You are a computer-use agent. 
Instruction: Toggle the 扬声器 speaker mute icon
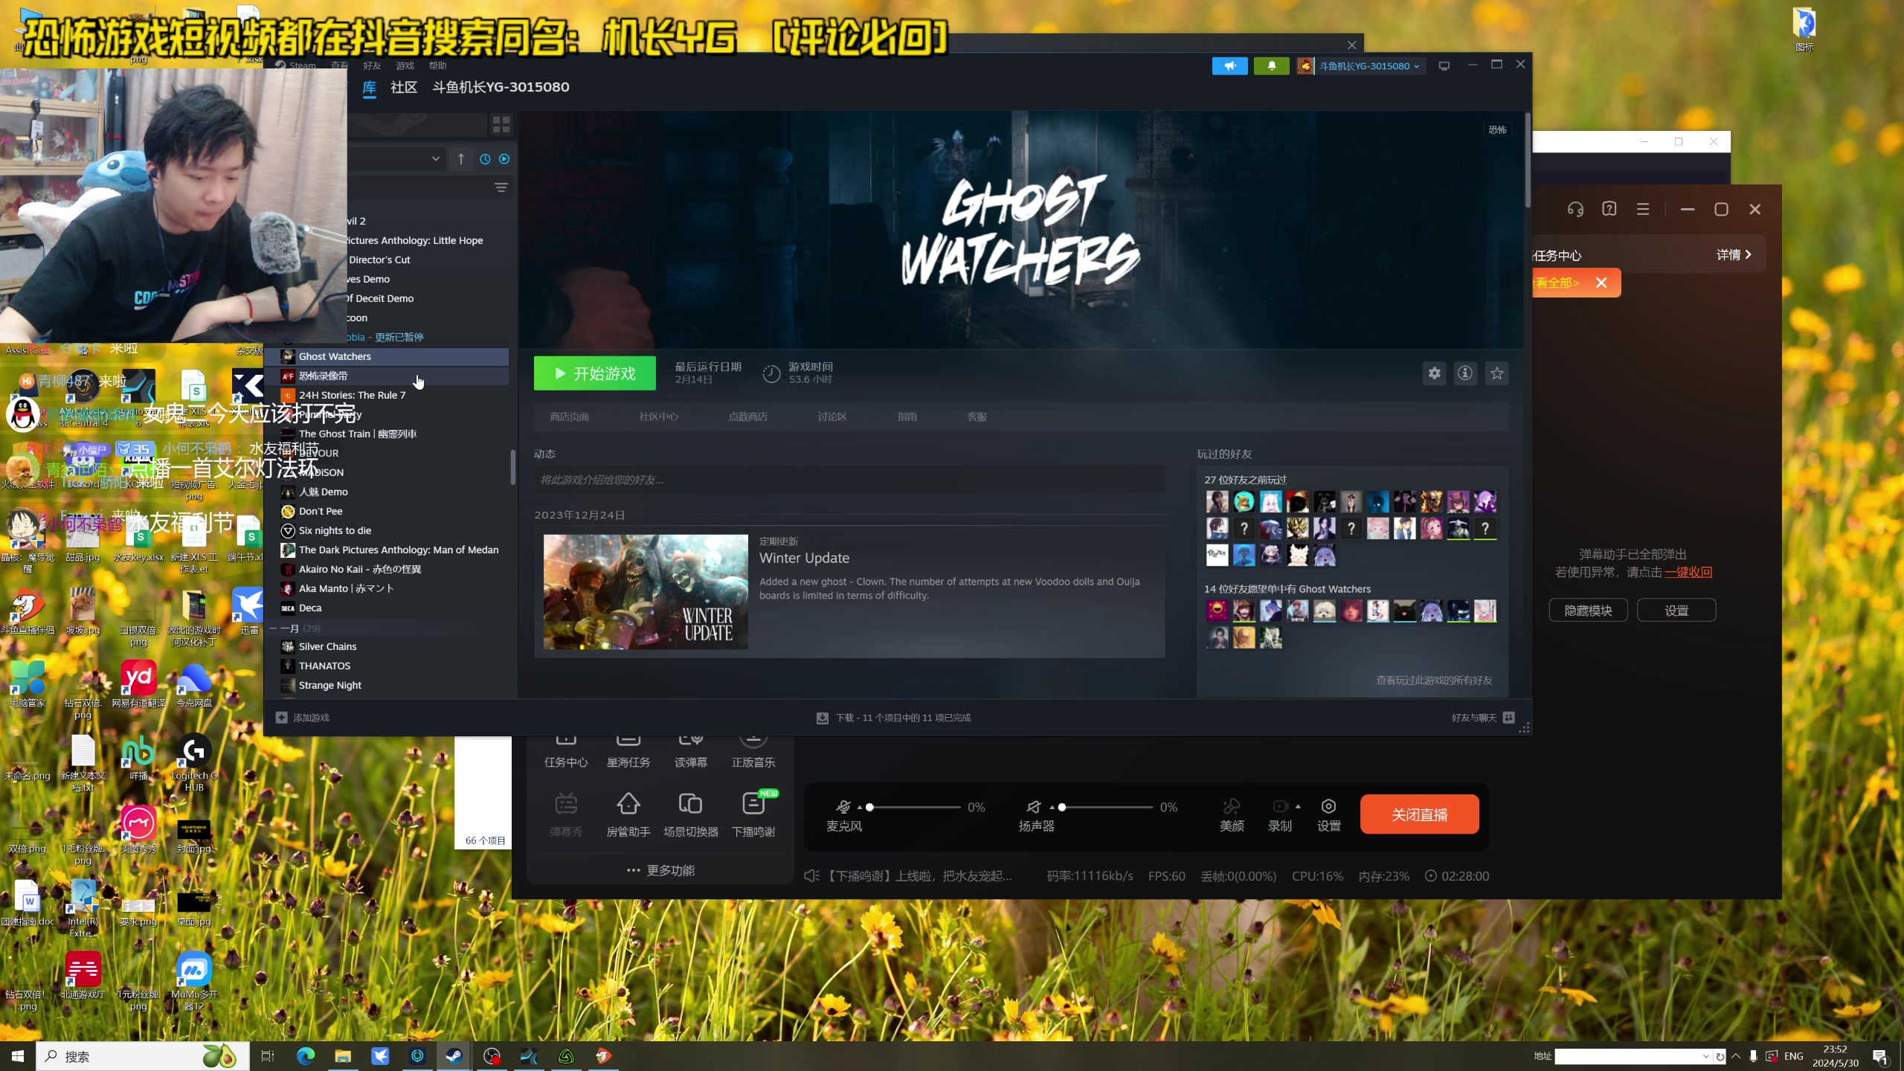pyautogui.click(x=1034, y=807)
